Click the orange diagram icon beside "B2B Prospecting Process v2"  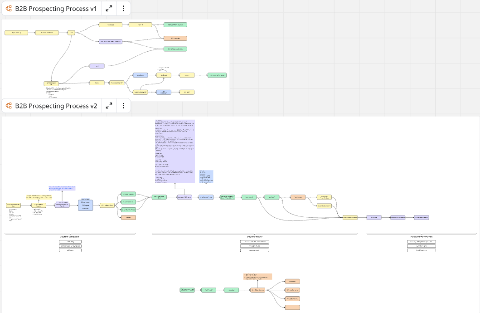click(9, 105)
